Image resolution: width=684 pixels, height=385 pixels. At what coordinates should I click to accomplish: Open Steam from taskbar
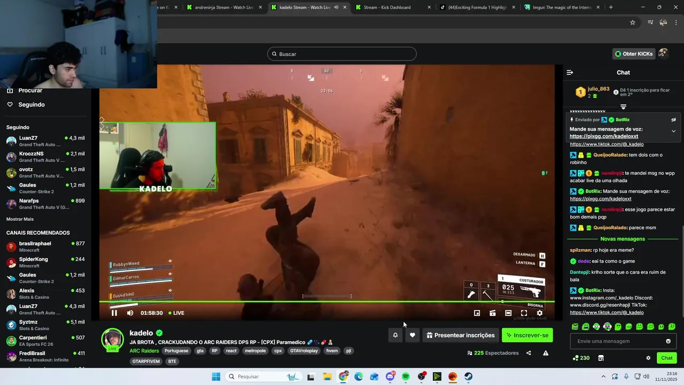point(468,376)
